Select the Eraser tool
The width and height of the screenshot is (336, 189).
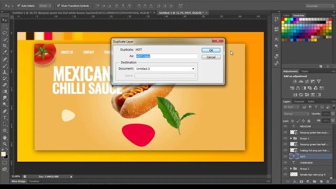pyautogui.click(x=5, y=85)
